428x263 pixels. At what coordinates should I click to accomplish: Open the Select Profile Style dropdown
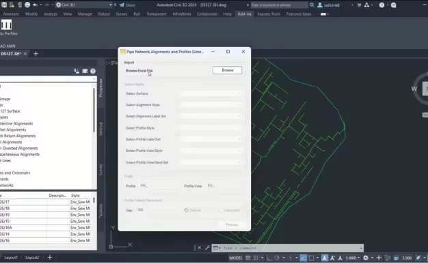click(211, 128)
